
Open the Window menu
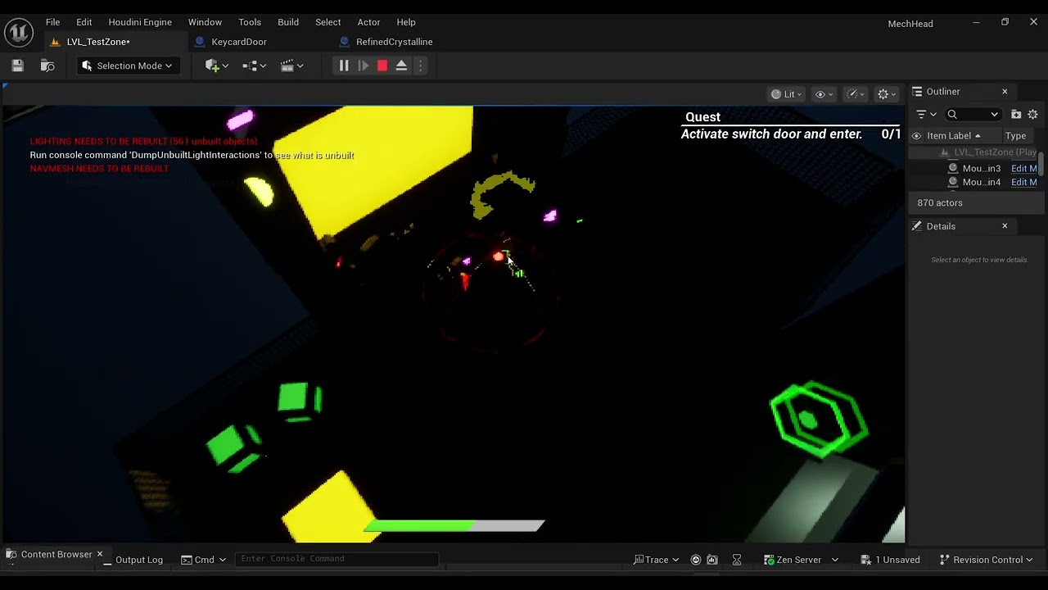[205, 22]
